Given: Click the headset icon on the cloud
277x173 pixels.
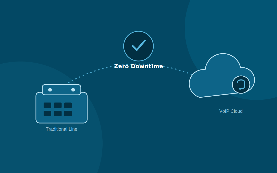Looking at the screenshot, I should 241,85.
